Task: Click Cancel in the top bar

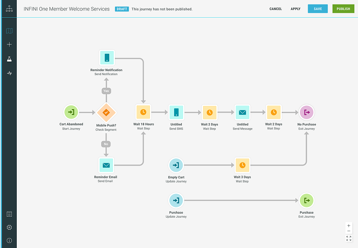Action: [276, 9]
